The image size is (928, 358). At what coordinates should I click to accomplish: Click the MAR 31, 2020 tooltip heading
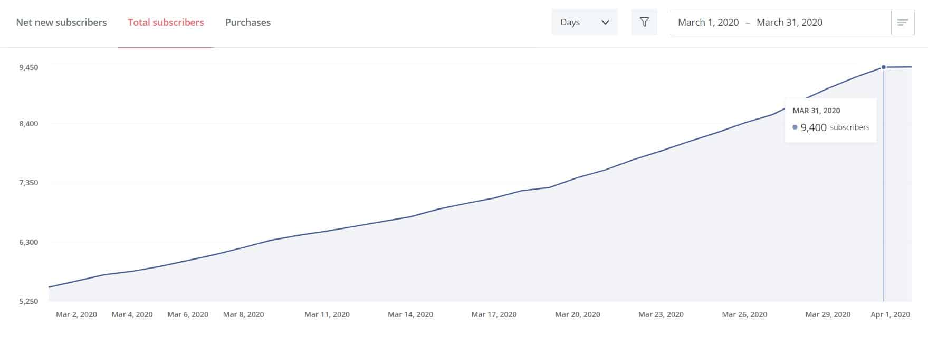click(816, 111)
